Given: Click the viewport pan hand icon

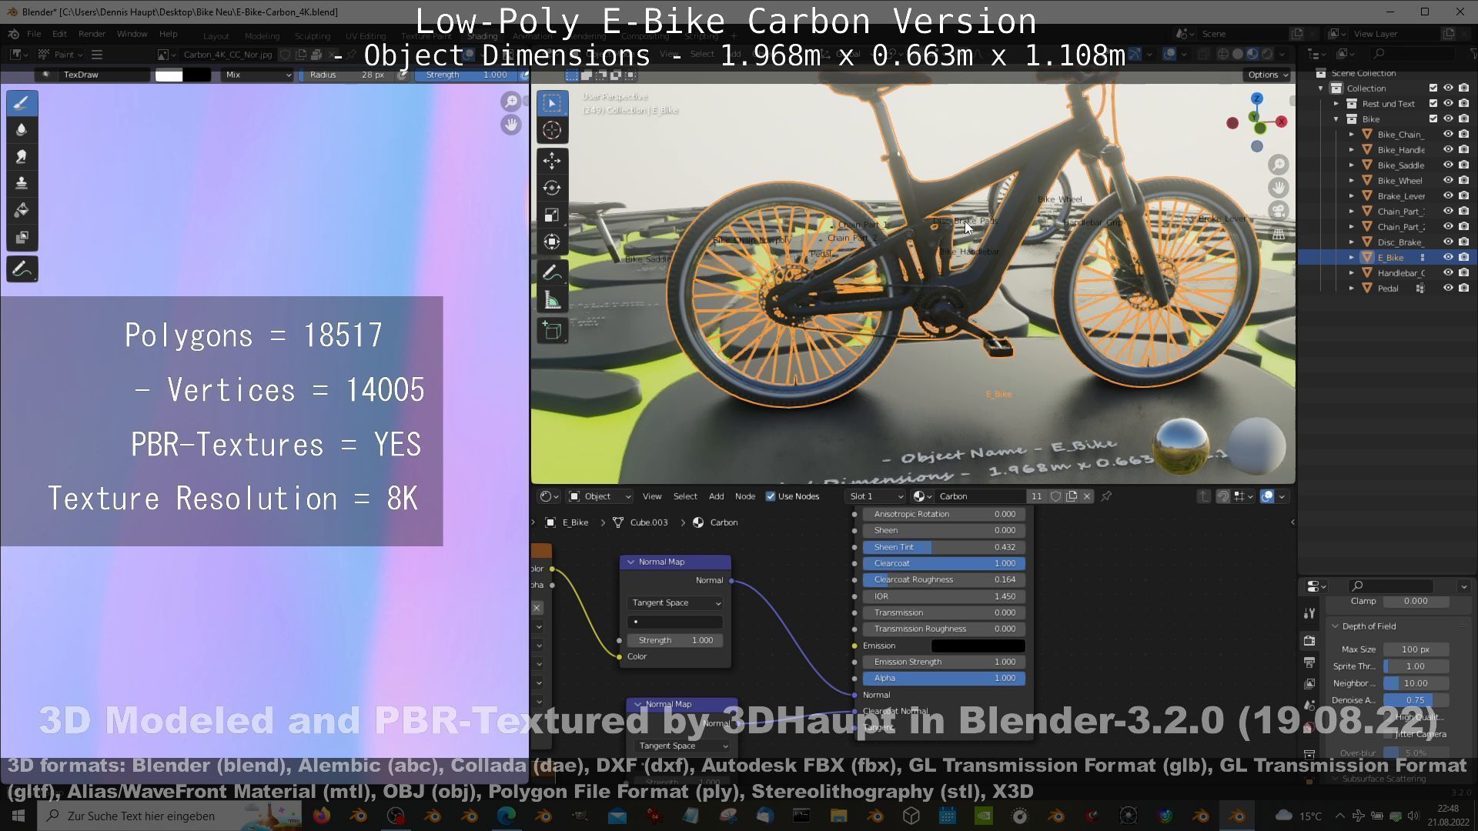Looking at the screenshot, I should [x=1279, y=188].
